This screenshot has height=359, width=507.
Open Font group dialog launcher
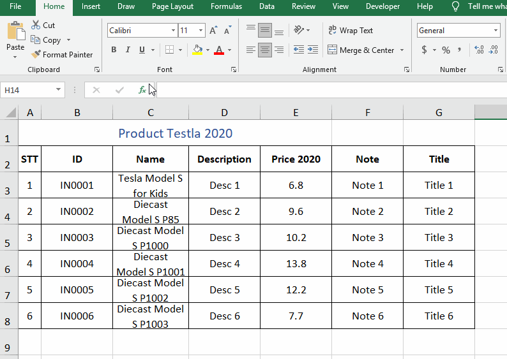[234, 70]
